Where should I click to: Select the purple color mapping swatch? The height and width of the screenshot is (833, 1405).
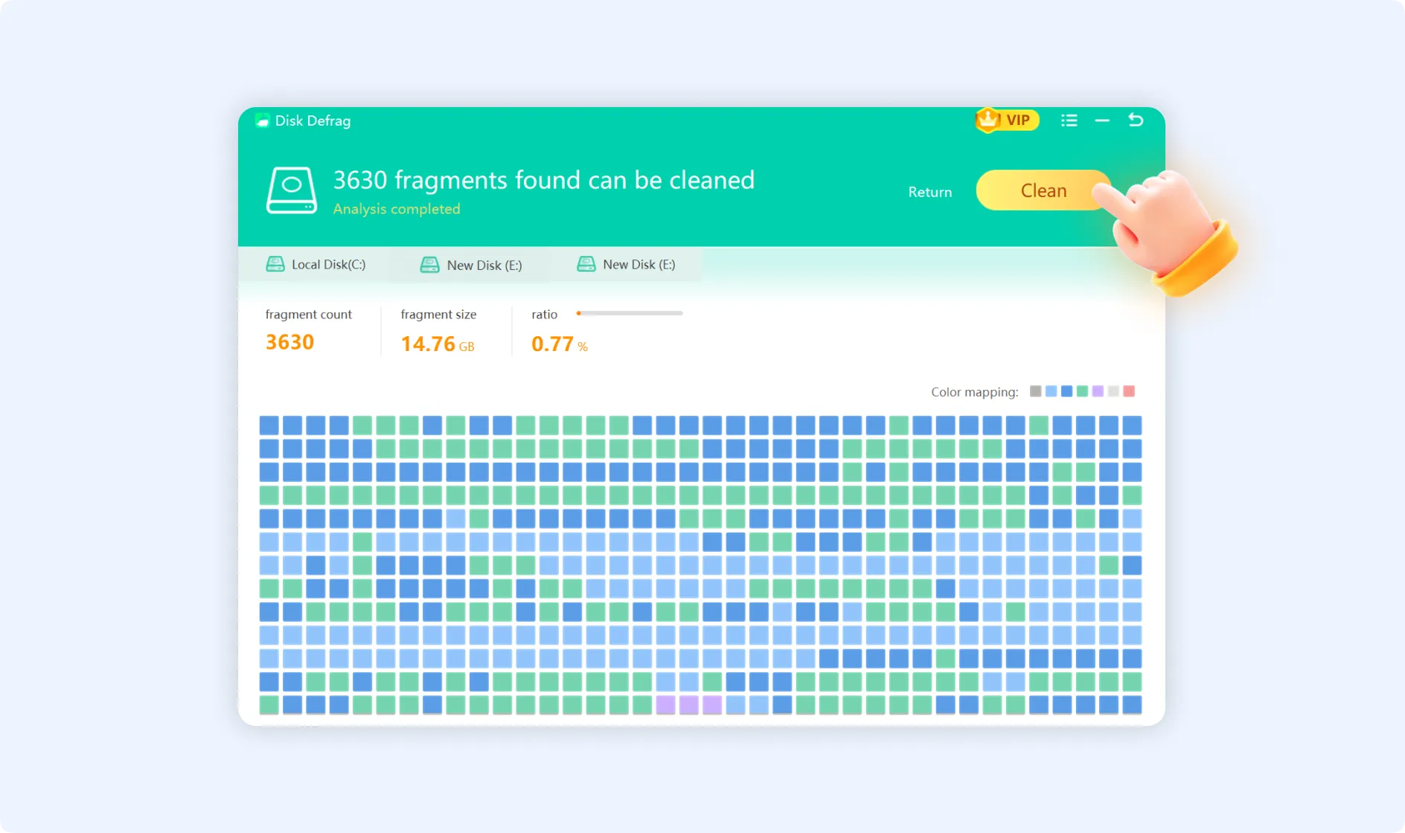click(1098, 390)
